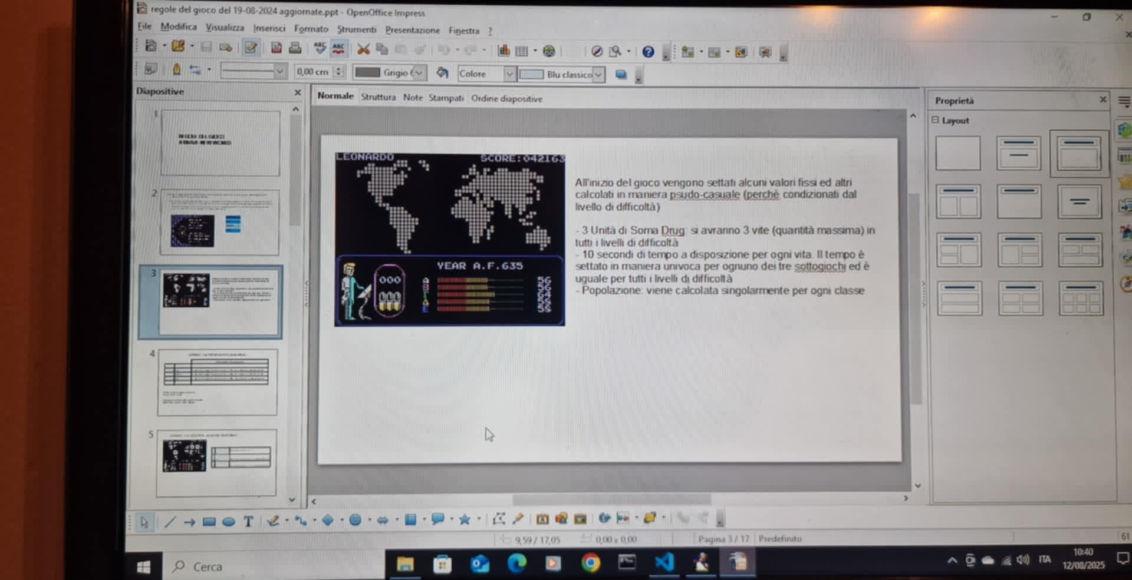
Task: Toggle Edit Points mode
Action: click(499, 519)
